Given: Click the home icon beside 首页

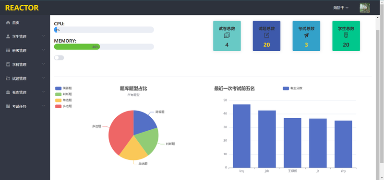Looking at the screenshot, I should click(8, 22).
